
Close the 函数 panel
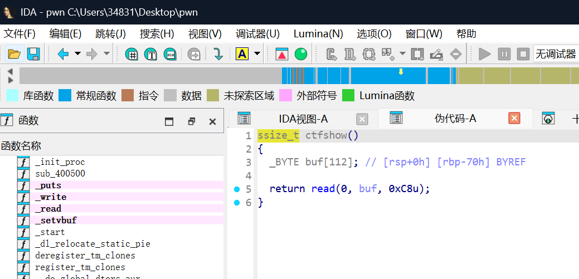[212, 121]
